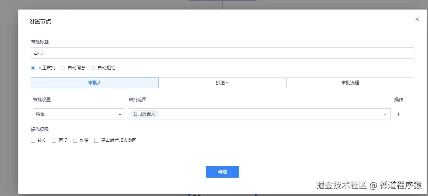
Task: Click the 确定 confirm button
Action: click(x=222, y=172)
